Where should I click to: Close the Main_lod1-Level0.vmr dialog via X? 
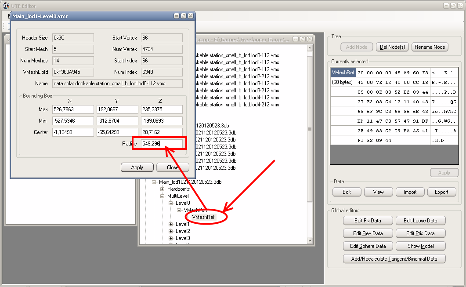click(191, 16)
